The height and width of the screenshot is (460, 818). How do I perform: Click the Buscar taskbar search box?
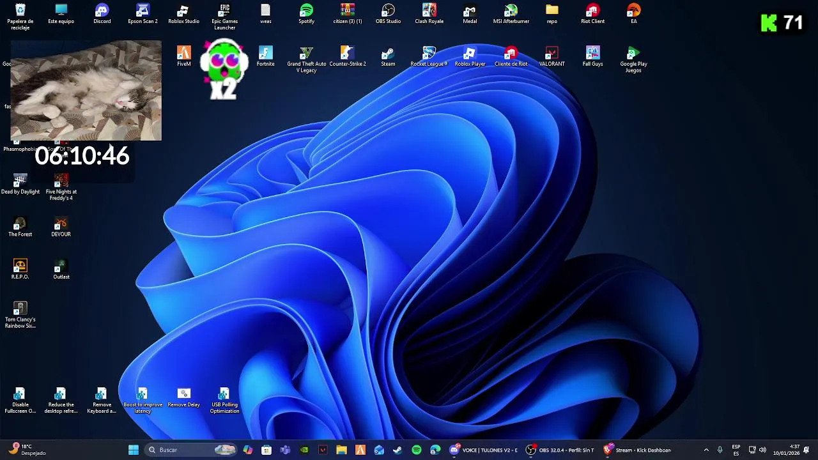click(192, 450)
